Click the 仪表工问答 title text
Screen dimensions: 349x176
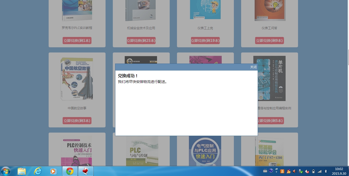[269, 28]
